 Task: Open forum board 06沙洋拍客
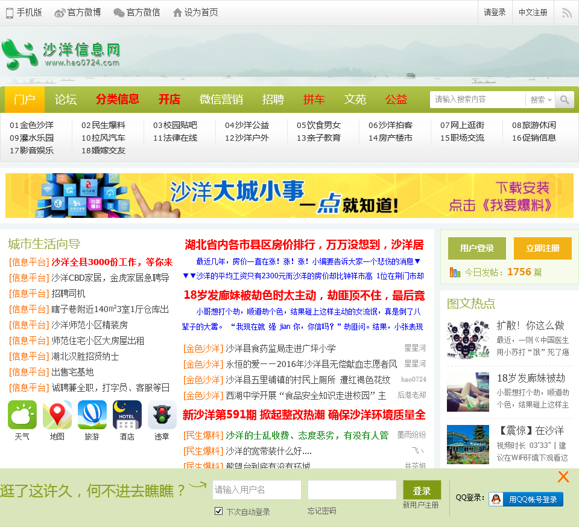pos(391,126)
